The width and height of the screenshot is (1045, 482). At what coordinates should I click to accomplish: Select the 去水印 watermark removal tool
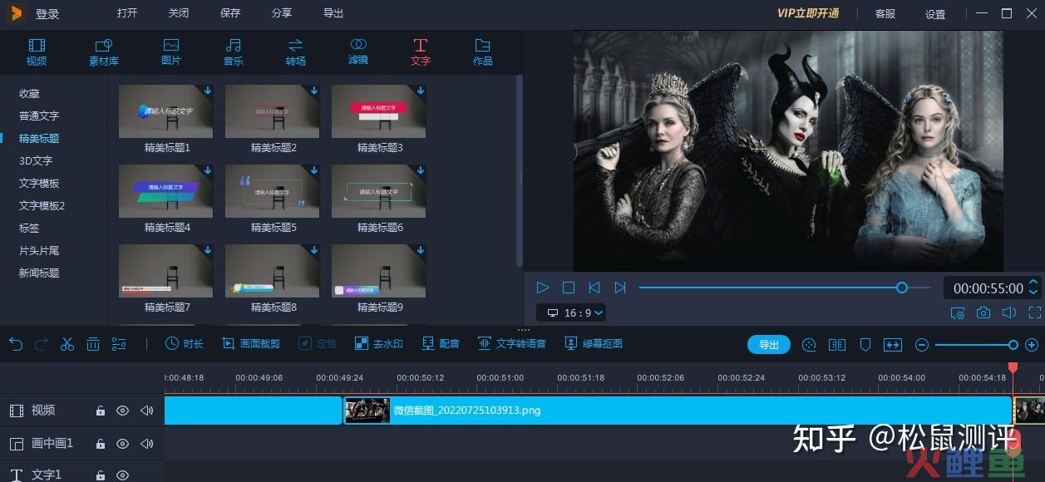point(379,343)
